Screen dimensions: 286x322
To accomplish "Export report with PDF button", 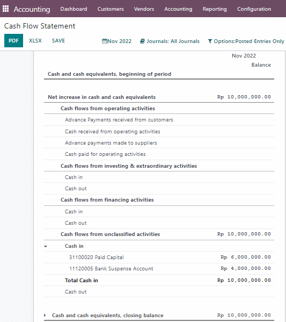I will 13,41.
